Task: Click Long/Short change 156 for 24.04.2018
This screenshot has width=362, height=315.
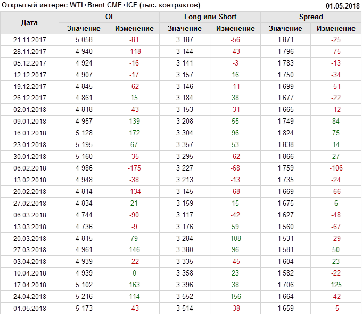Action: [235, 297]
